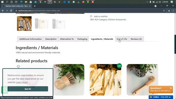The image size is (176, 99).
Task: Open File Explorer from the taskbar
Action: [x=26, y=2]
